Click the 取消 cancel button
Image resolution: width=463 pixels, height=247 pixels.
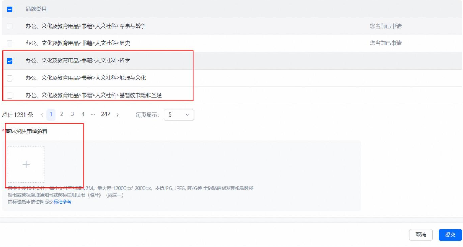(x=421, y=235)
